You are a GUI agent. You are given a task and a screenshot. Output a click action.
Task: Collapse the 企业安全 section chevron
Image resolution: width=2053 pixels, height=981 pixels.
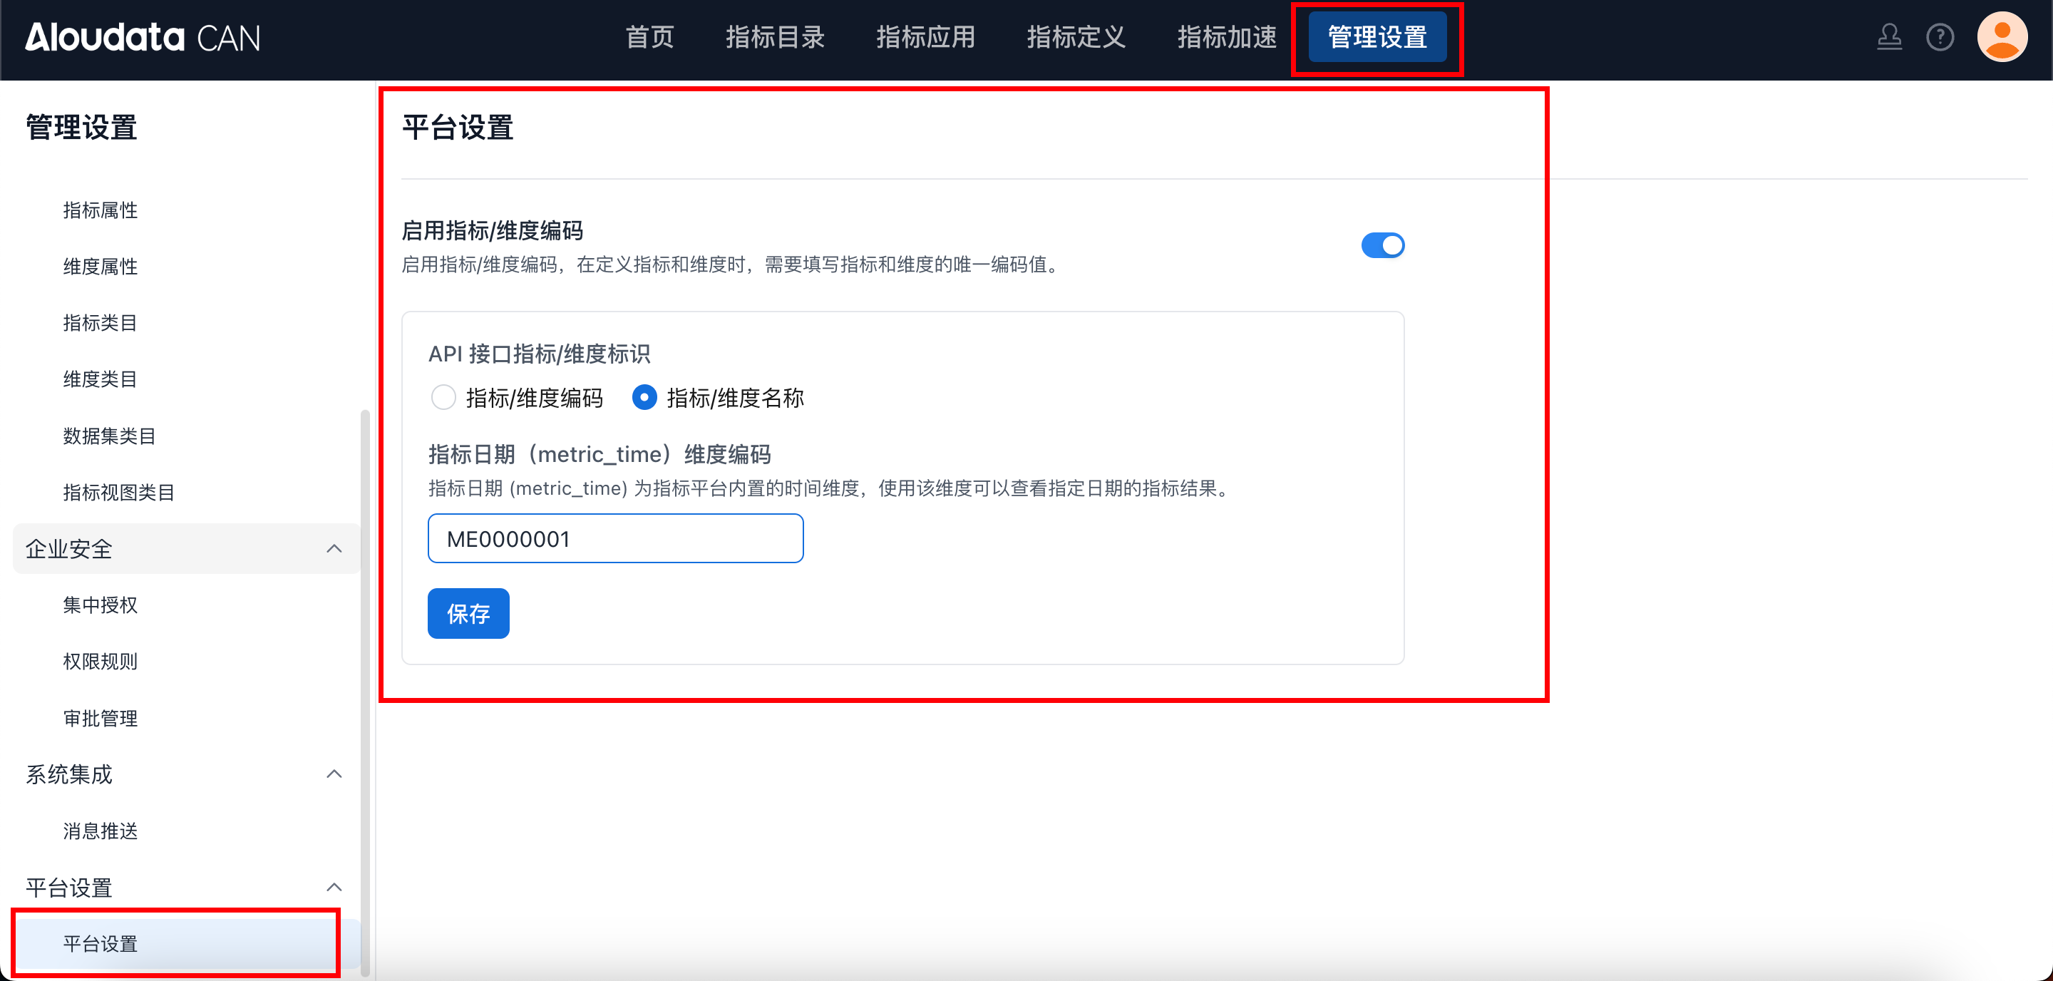(334, 548)
